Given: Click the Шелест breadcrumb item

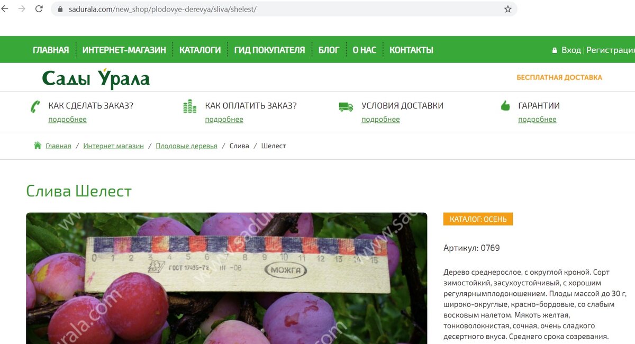Looking at the screenshot, I should [274, 146].
